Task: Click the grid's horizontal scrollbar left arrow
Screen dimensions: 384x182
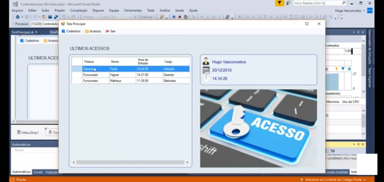Action: [74, 162]
